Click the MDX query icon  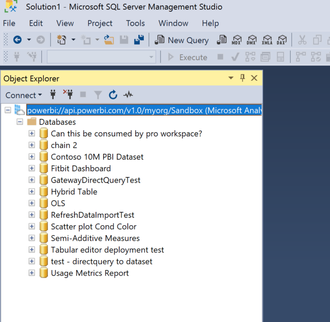coord(237,40)
